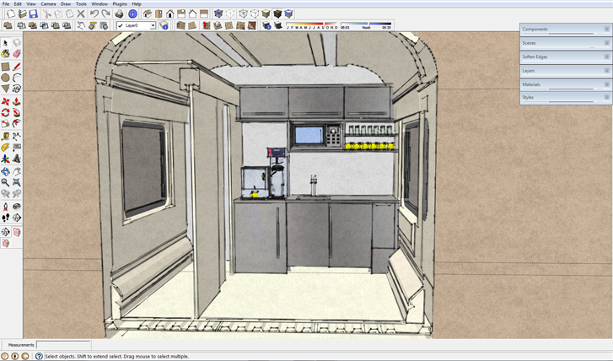Click the Undo arrow icon

point(94,14)
